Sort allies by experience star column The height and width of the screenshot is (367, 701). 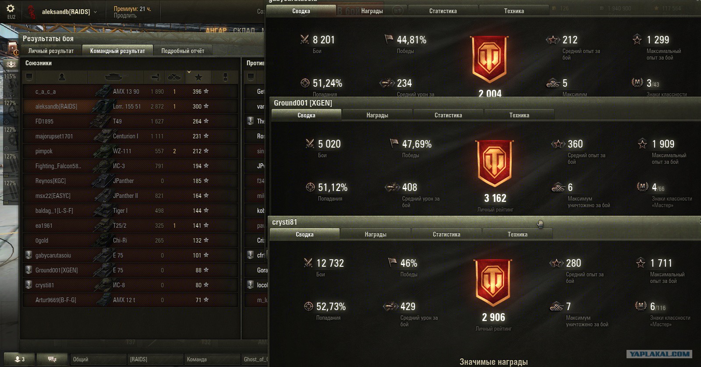click(x=198, y=78)
